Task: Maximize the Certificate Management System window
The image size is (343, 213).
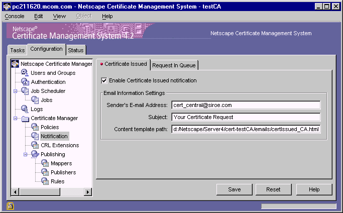Action: pos(326,7)
